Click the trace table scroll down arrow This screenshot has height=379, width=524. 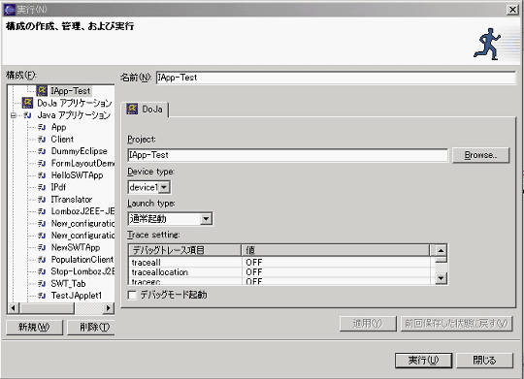point(442,278)
